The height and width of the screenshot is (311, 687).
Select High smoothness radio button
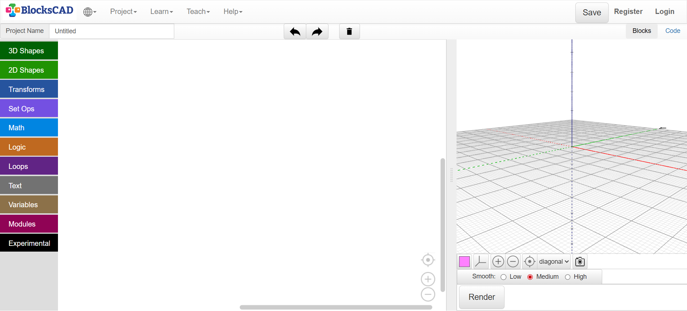567,277
